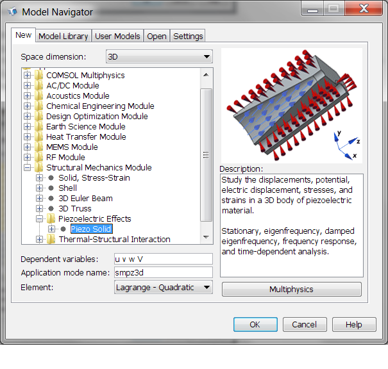Switch to the Settings tab
This screenshot has width=388, height=369.
pyautogui.click(x=188, y=36)
